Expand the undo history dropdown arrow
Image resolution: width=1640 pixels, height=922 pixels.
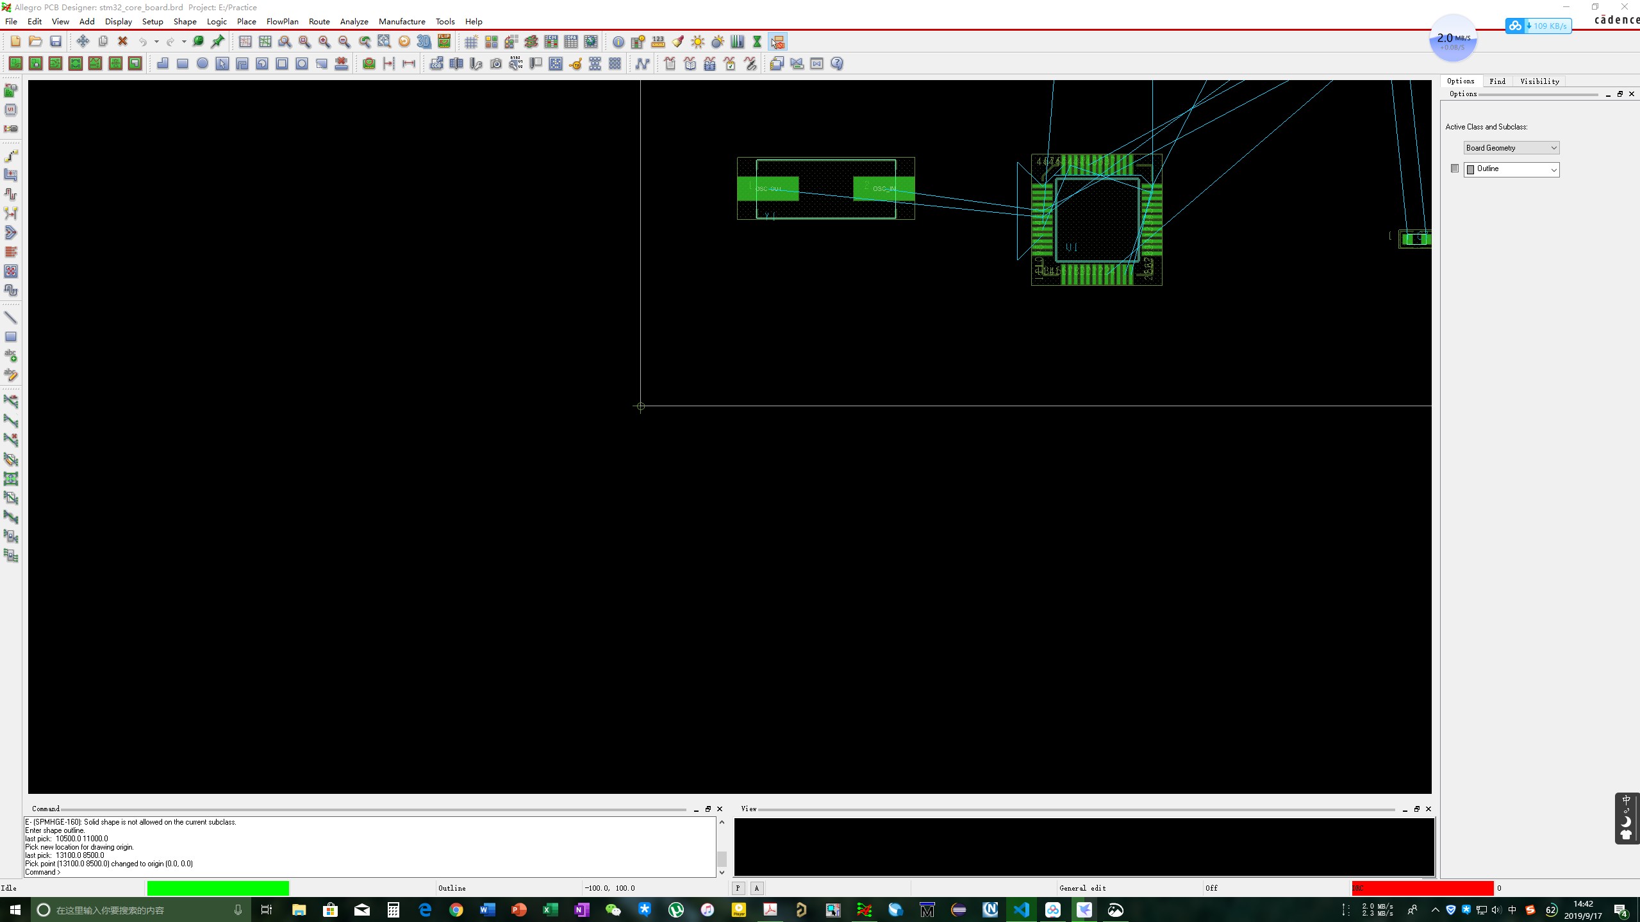tap(156, 42)
